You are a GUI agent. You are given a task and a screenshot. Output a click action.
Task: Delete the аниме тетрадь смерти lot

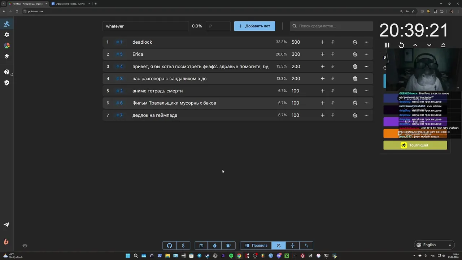pos(355,91)
